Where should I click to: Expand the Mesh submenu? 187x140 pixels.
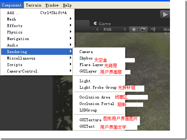coord(37,19)
